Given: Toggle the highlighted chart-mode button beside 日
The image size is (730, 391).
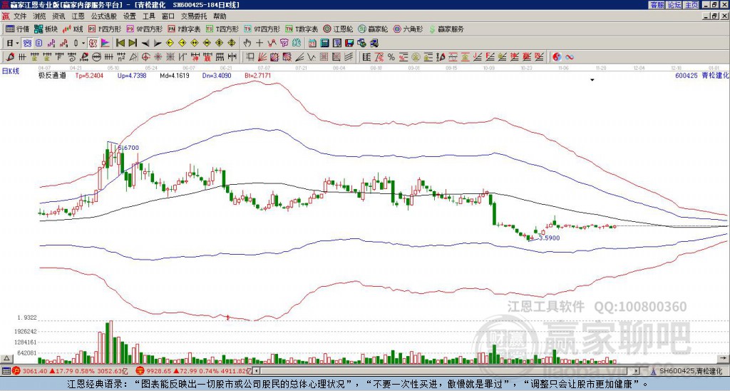Looking at the screenshot, I should point(27,43).
